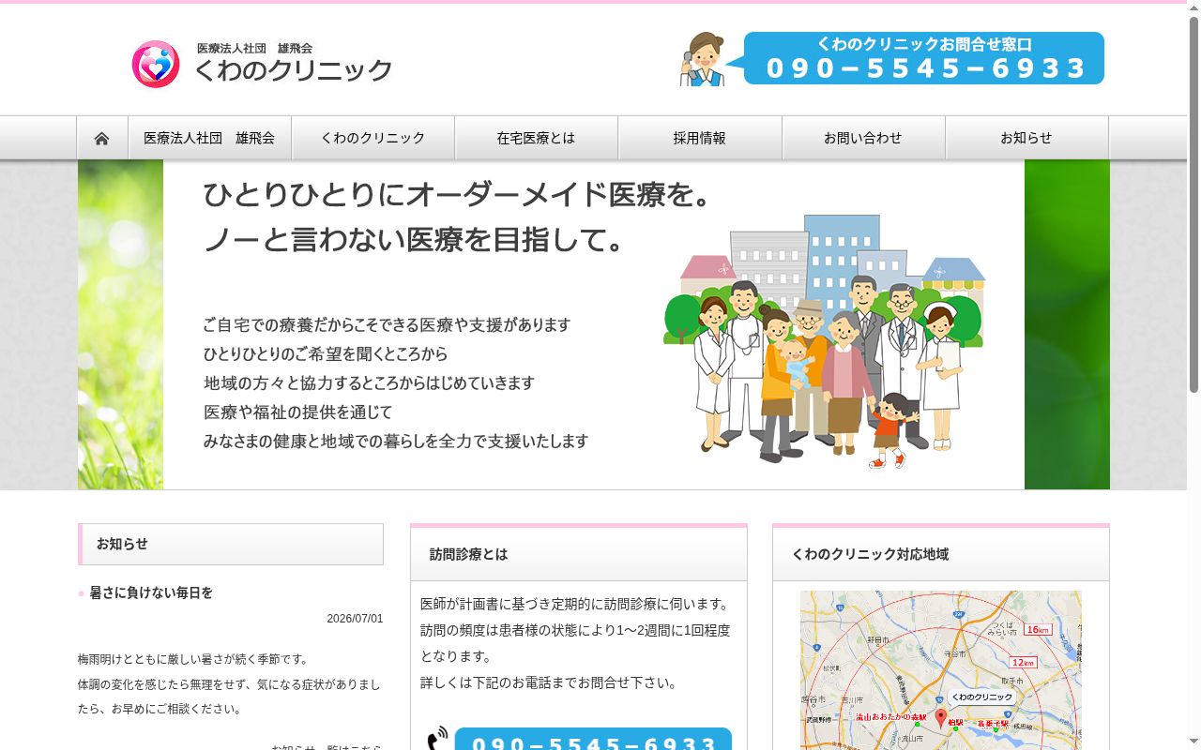Click the text 医師が計画書に基づき定期的に訪問診療に伺います。
The width and height of the screenshot is (1201, 750).
tap(575, 604)
